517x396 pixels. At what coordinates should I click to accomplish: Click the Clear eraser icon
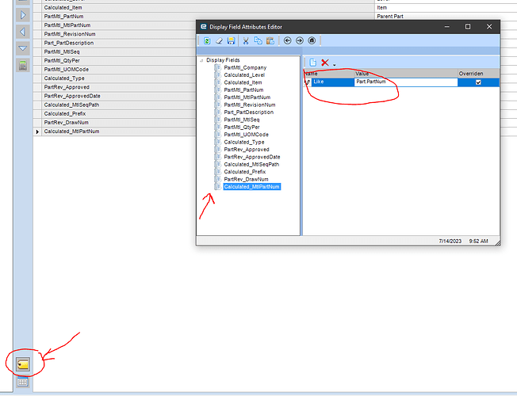(x=219, y=41)
